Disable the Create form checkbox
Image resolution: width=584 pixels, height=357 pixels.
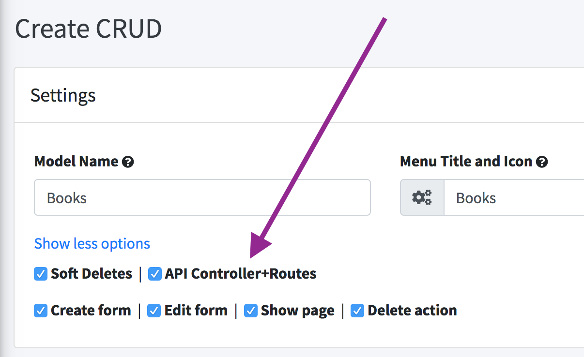pos(40,311)
